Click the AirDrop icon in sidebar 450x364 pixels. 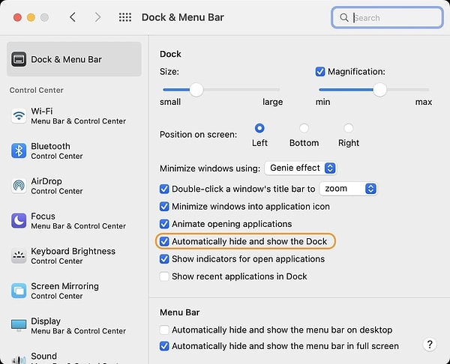[x=19, y=186]
